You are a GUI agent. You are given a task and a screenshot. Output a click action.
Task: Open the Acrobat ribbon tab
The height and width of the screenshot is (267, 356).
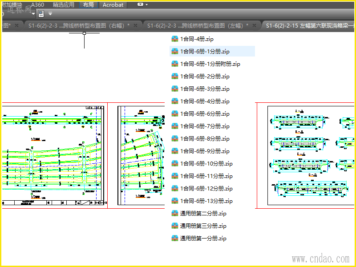113,5
